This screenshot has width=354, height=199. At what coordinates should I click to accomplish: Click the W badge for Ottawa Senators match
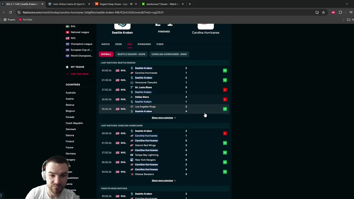[225, 172]
